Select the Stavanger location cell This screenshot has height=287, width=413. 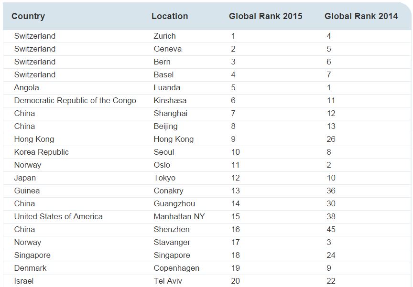click(x=172, y=242)
